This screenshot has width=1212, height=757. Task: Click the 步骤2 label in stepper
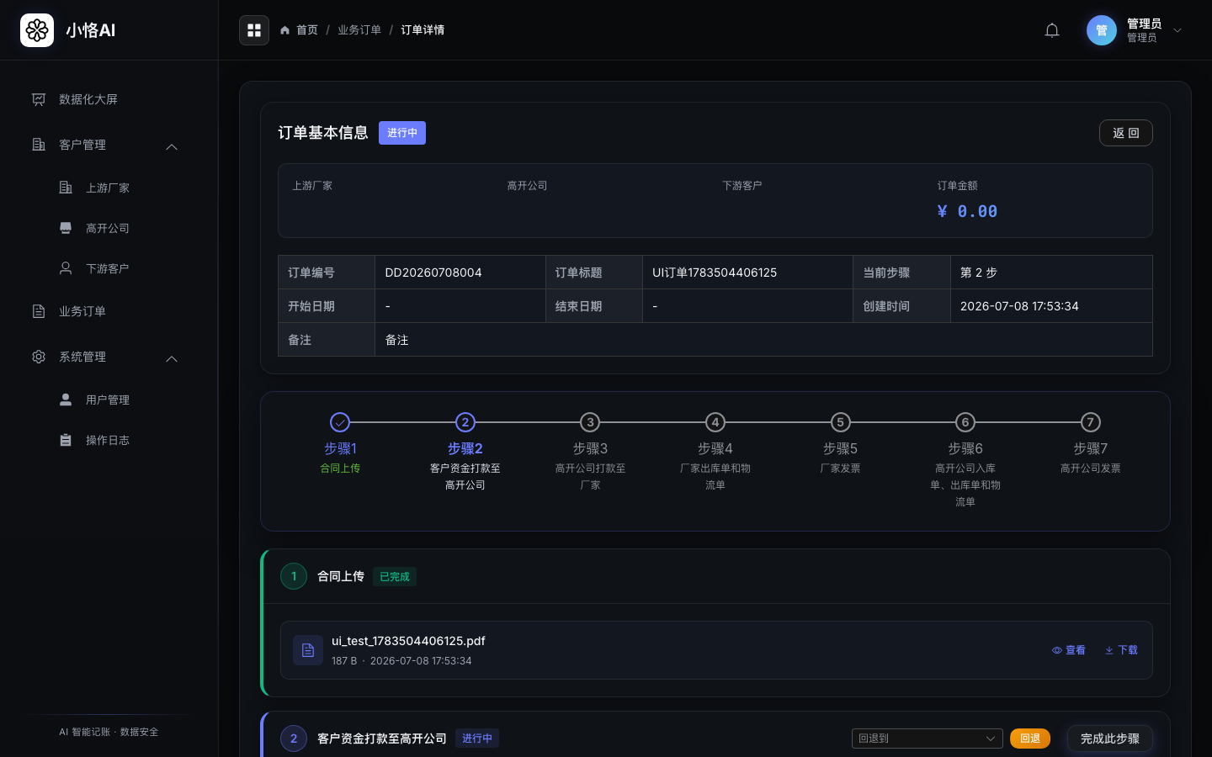pos(465,449)
